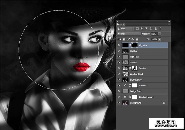Open the Fill slider dropdown arrow
Image resolution: width=185 pixels, height=130 pixels.
pyautogui.click(x=159, y=39)
